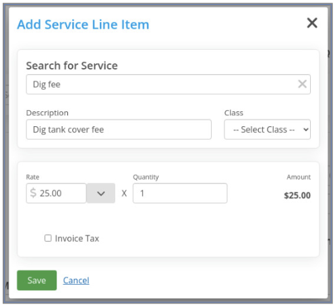Click the Description field label
This screenshot has width=335, height=307.
pyautogui.click(x=47, y=113)
